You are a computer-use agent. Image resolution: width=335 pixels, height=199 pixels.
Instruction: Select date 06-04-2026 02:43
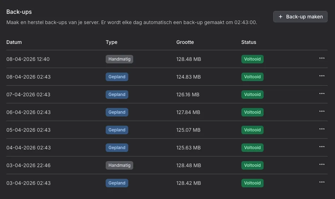tap(28, 112)
